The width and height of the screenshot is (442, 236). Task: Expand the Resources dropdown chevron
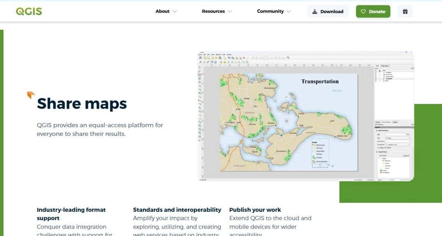point(230,11)
